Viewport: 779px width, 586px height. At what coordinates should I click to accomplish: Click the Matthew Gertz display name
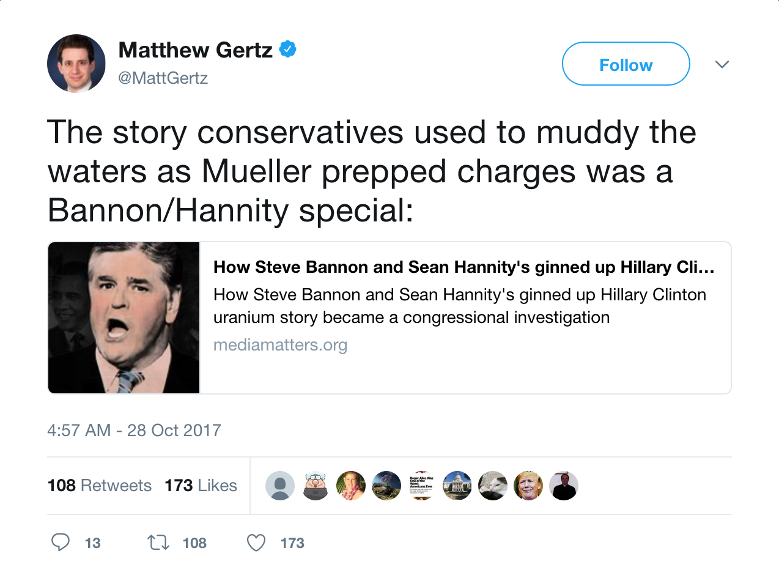195,50
